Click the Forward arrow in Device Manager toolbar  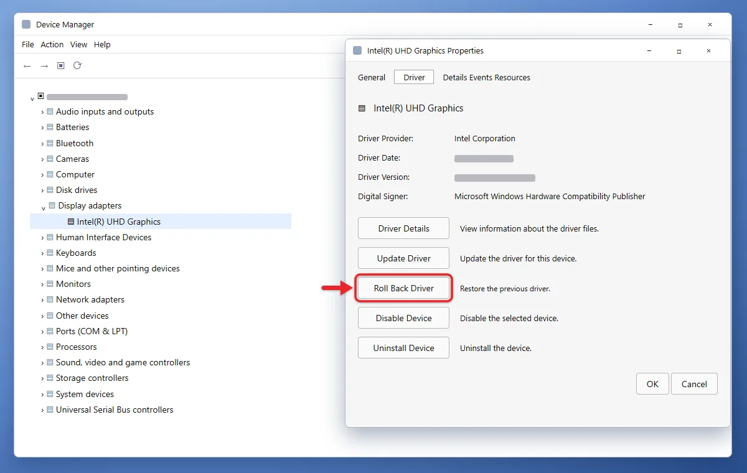pos(44,65)
